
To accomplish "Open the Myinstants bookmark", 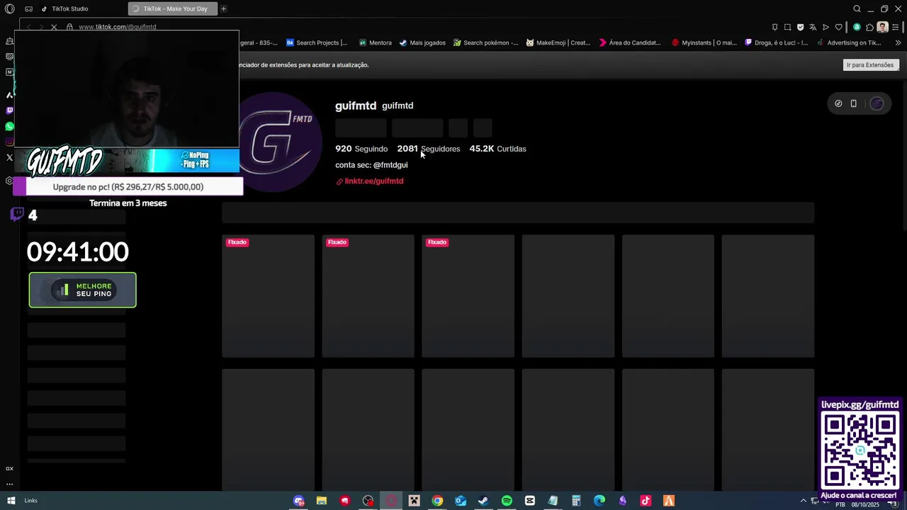I will 704,42.
